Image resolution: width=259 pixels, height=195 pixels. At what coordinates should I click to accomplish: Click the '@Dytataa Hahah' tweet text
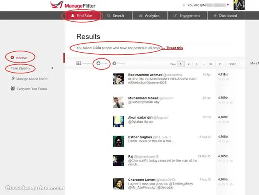[140, 122]
